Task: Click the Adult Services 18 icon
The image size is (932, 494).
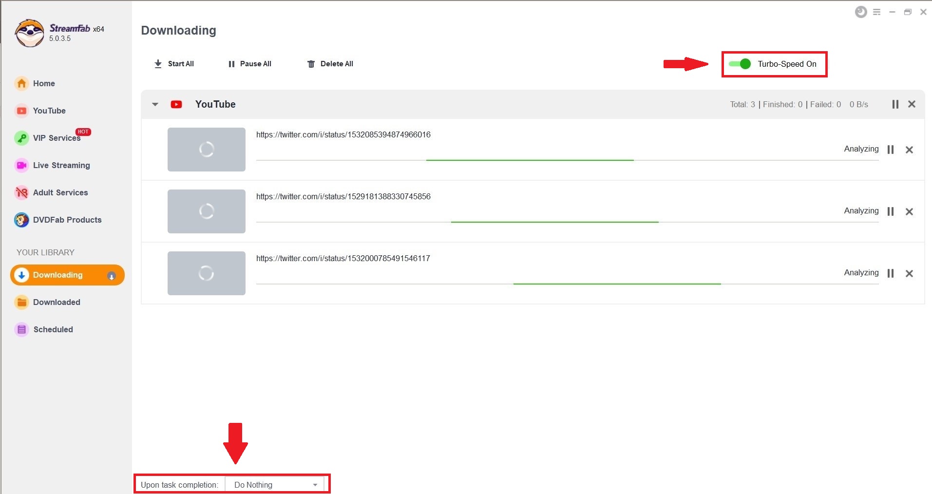Action: pos(21,192)
